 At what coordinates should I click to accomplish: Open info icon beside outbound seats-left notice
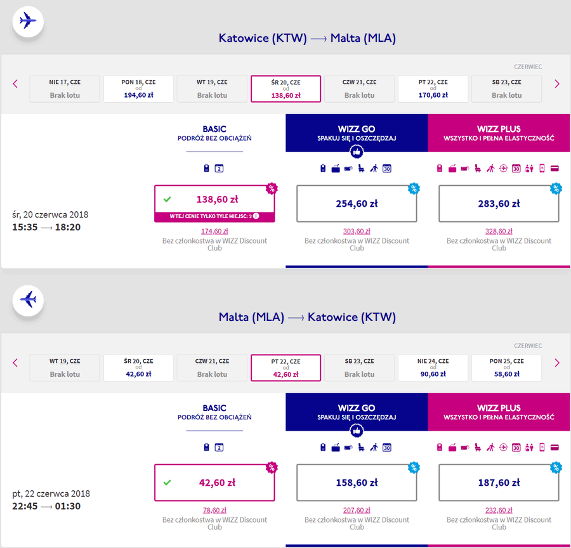256,216
